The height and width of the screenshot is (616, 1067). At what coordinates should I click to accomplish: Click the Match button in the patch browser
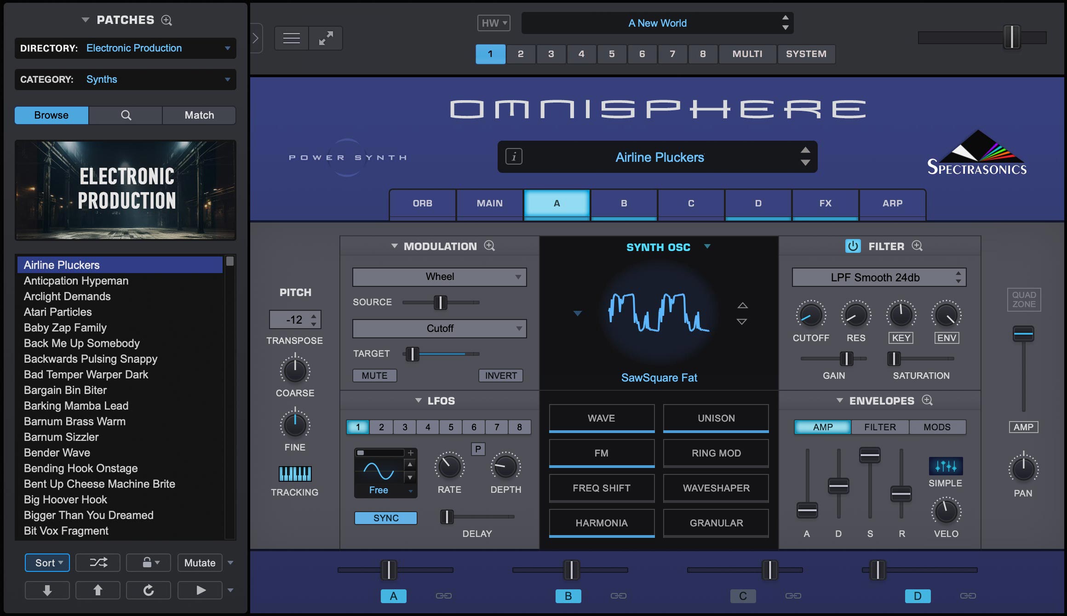(x=199, y=115)
